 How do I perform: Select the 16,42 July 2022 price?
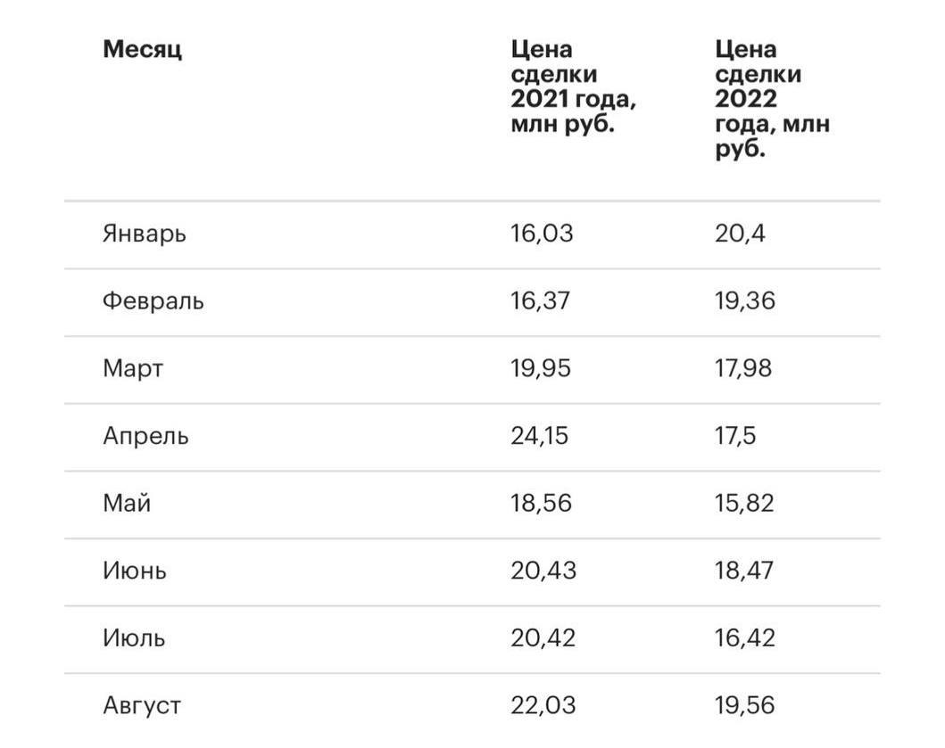[x=745, y=638]
